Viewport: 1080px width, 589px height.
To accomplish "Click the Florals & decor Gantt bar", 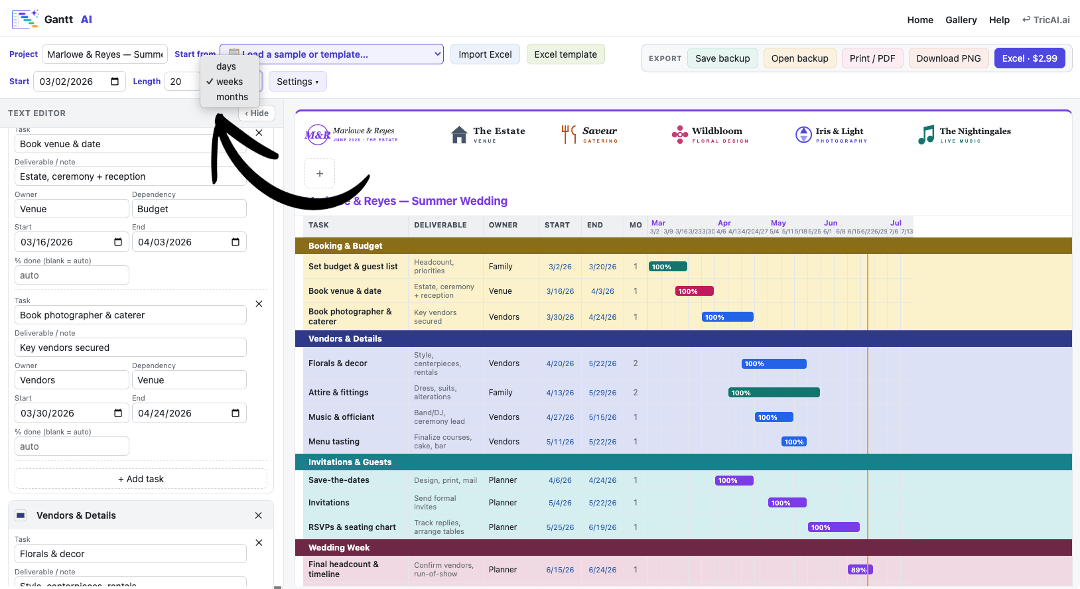I will point(774,363).
